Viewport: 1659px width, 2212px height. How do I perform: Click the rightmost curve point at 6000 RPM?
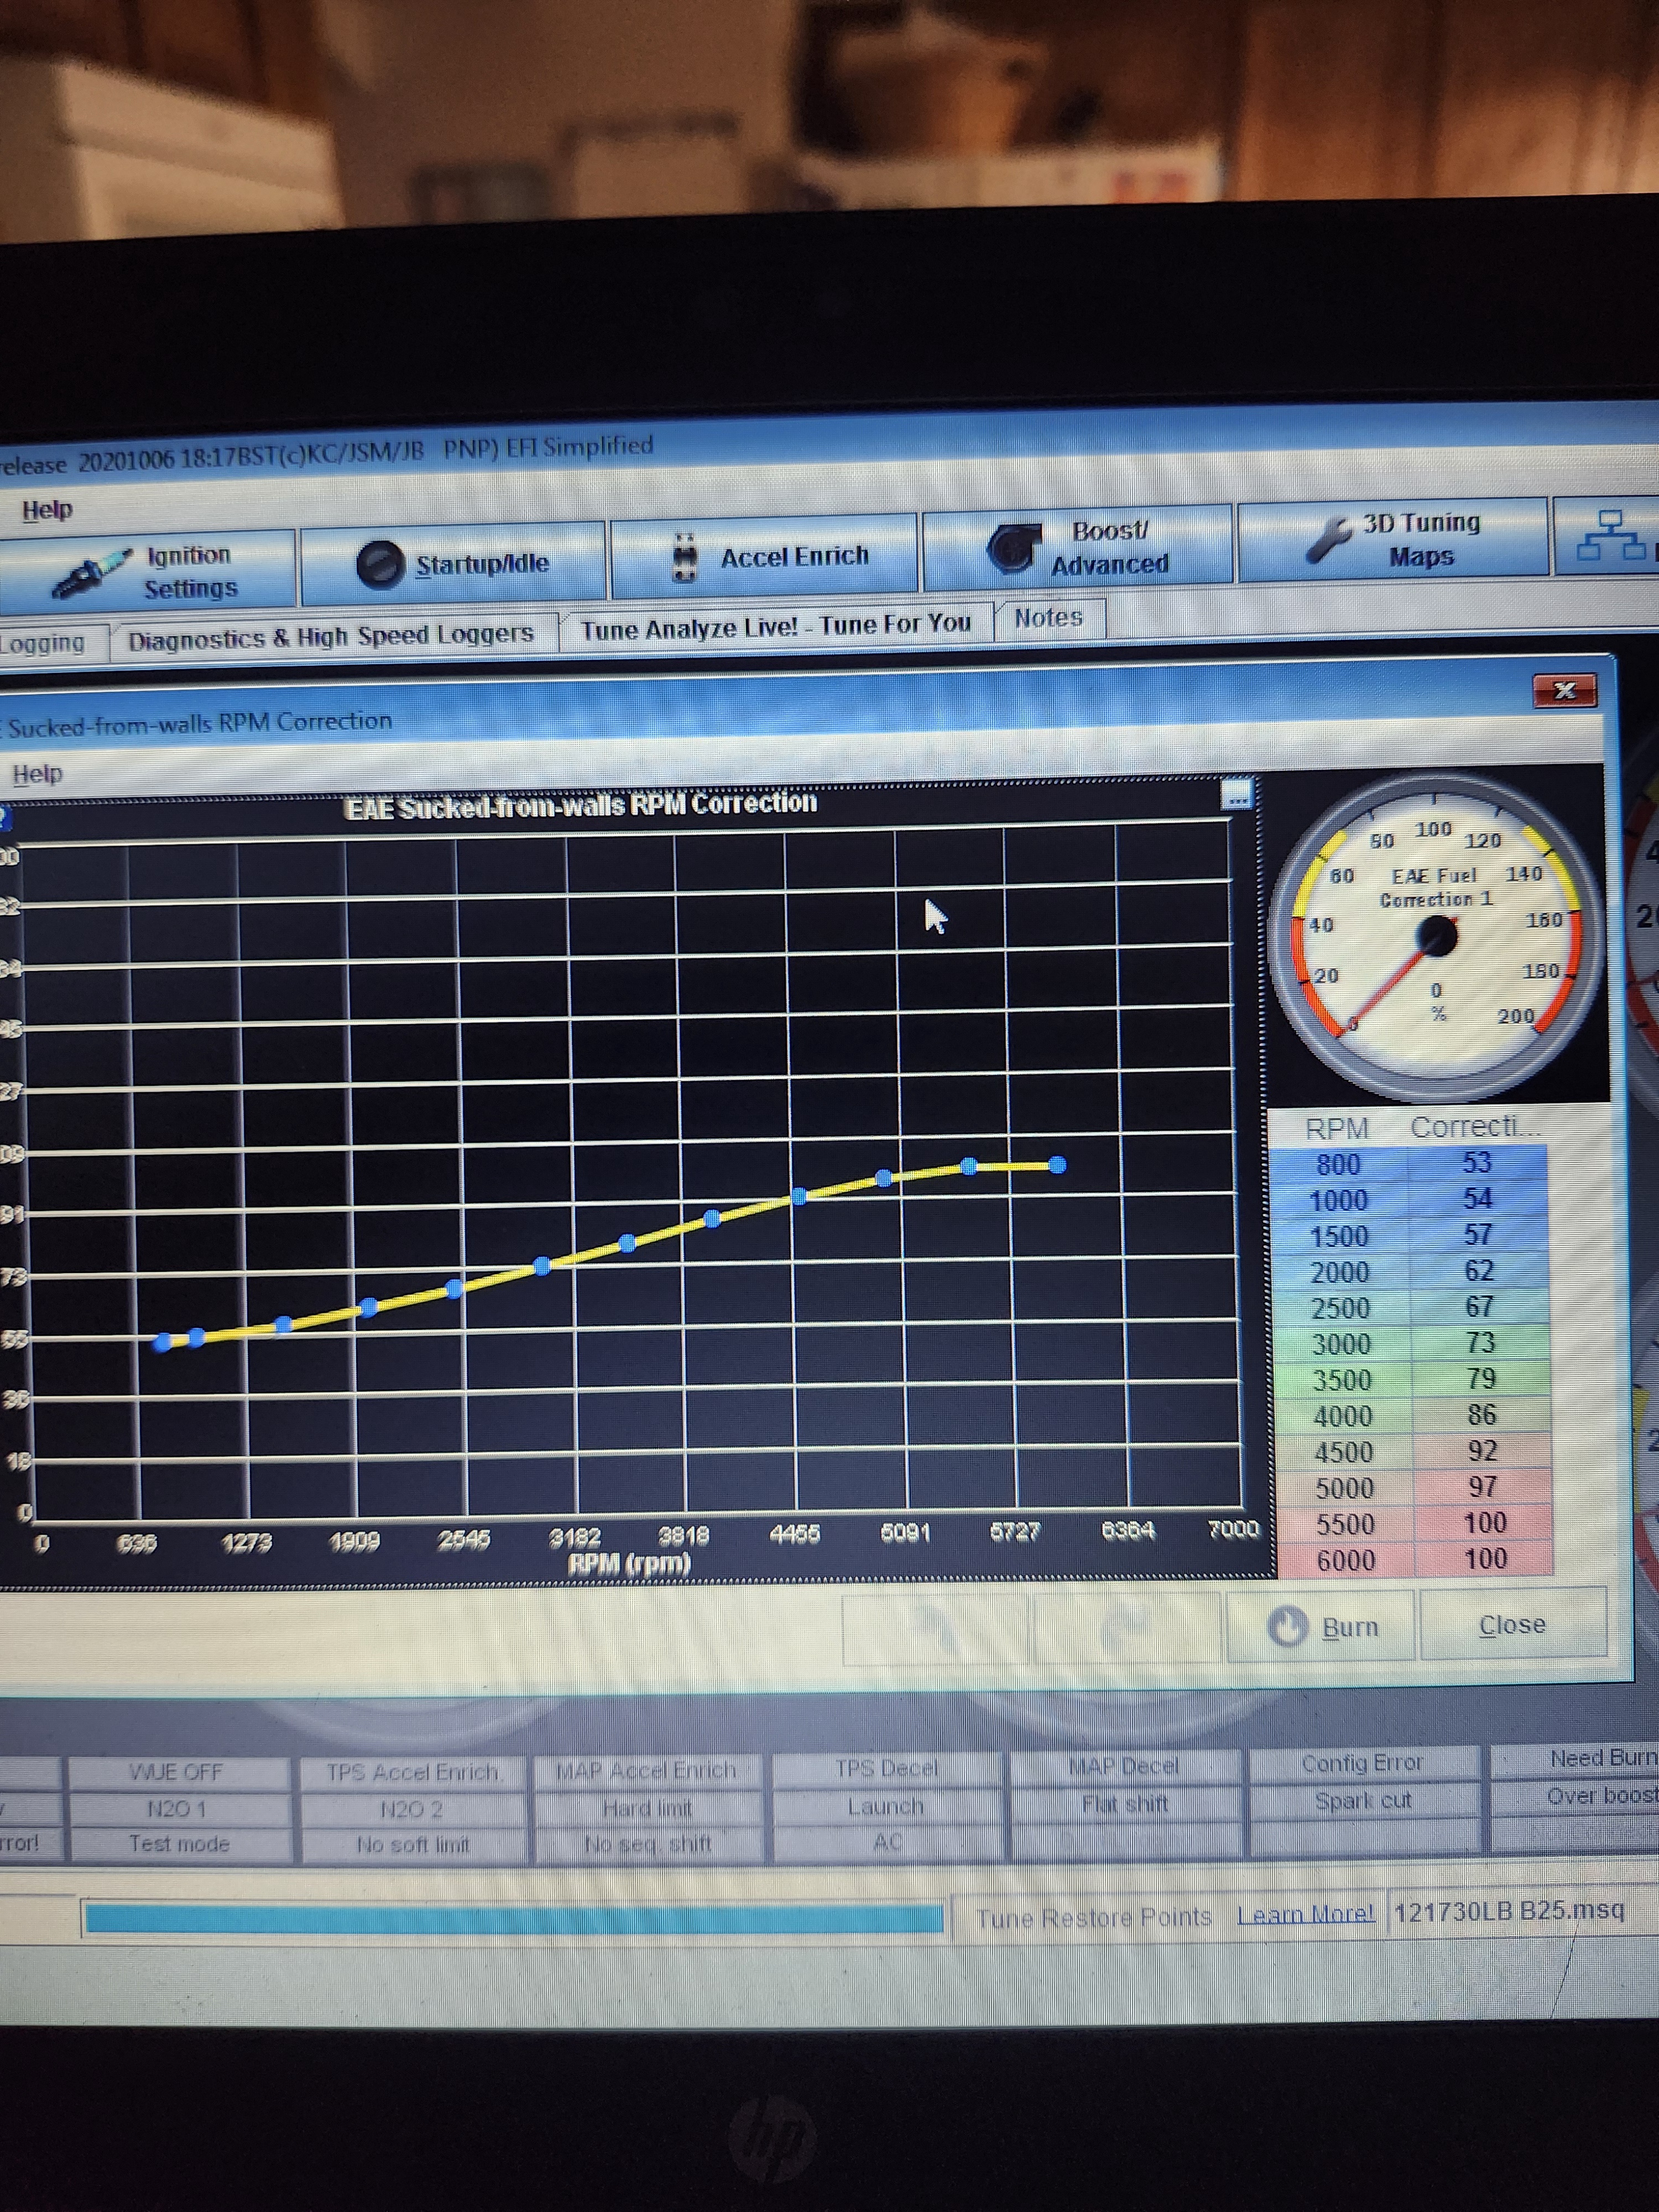click(1057, 1165)
